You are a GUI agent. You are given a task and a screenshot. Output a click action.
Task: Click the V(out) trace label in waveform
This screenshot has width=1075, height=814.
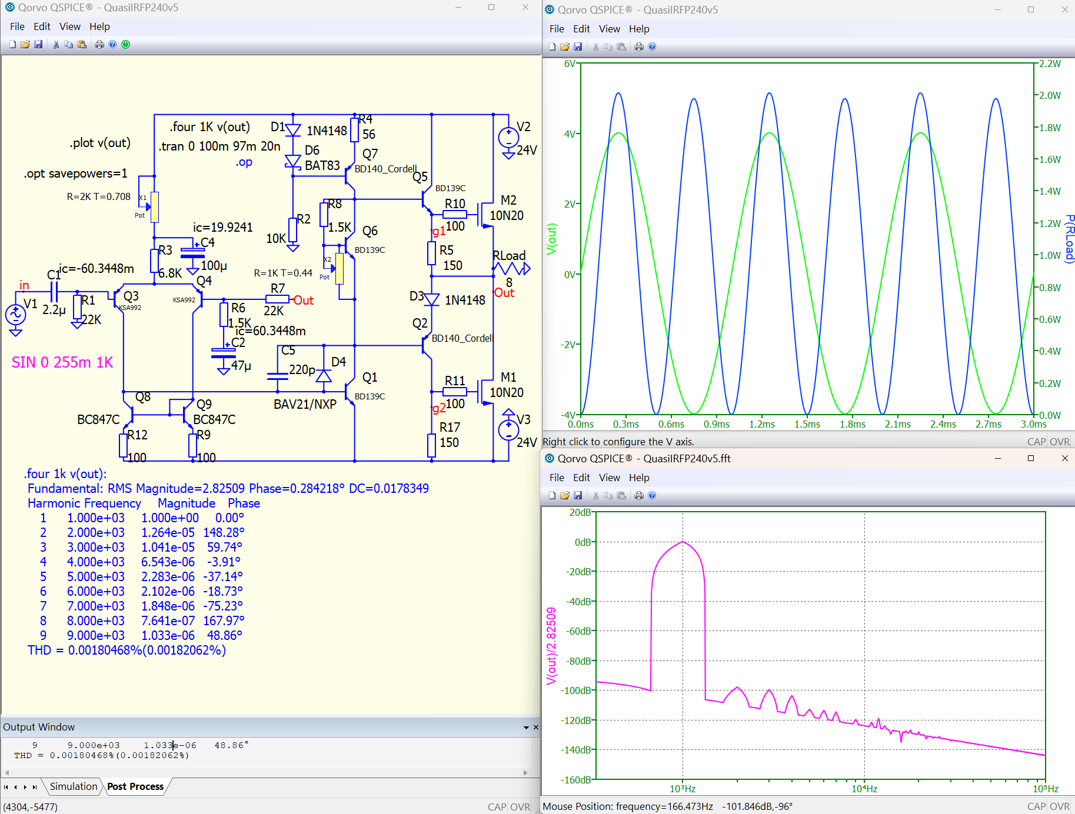[551, 239]
